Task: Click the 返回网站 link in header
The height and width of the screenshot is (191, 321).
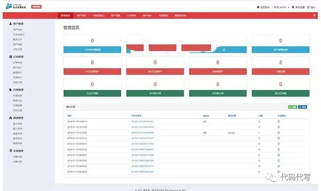Action: (x=265, y=7)
